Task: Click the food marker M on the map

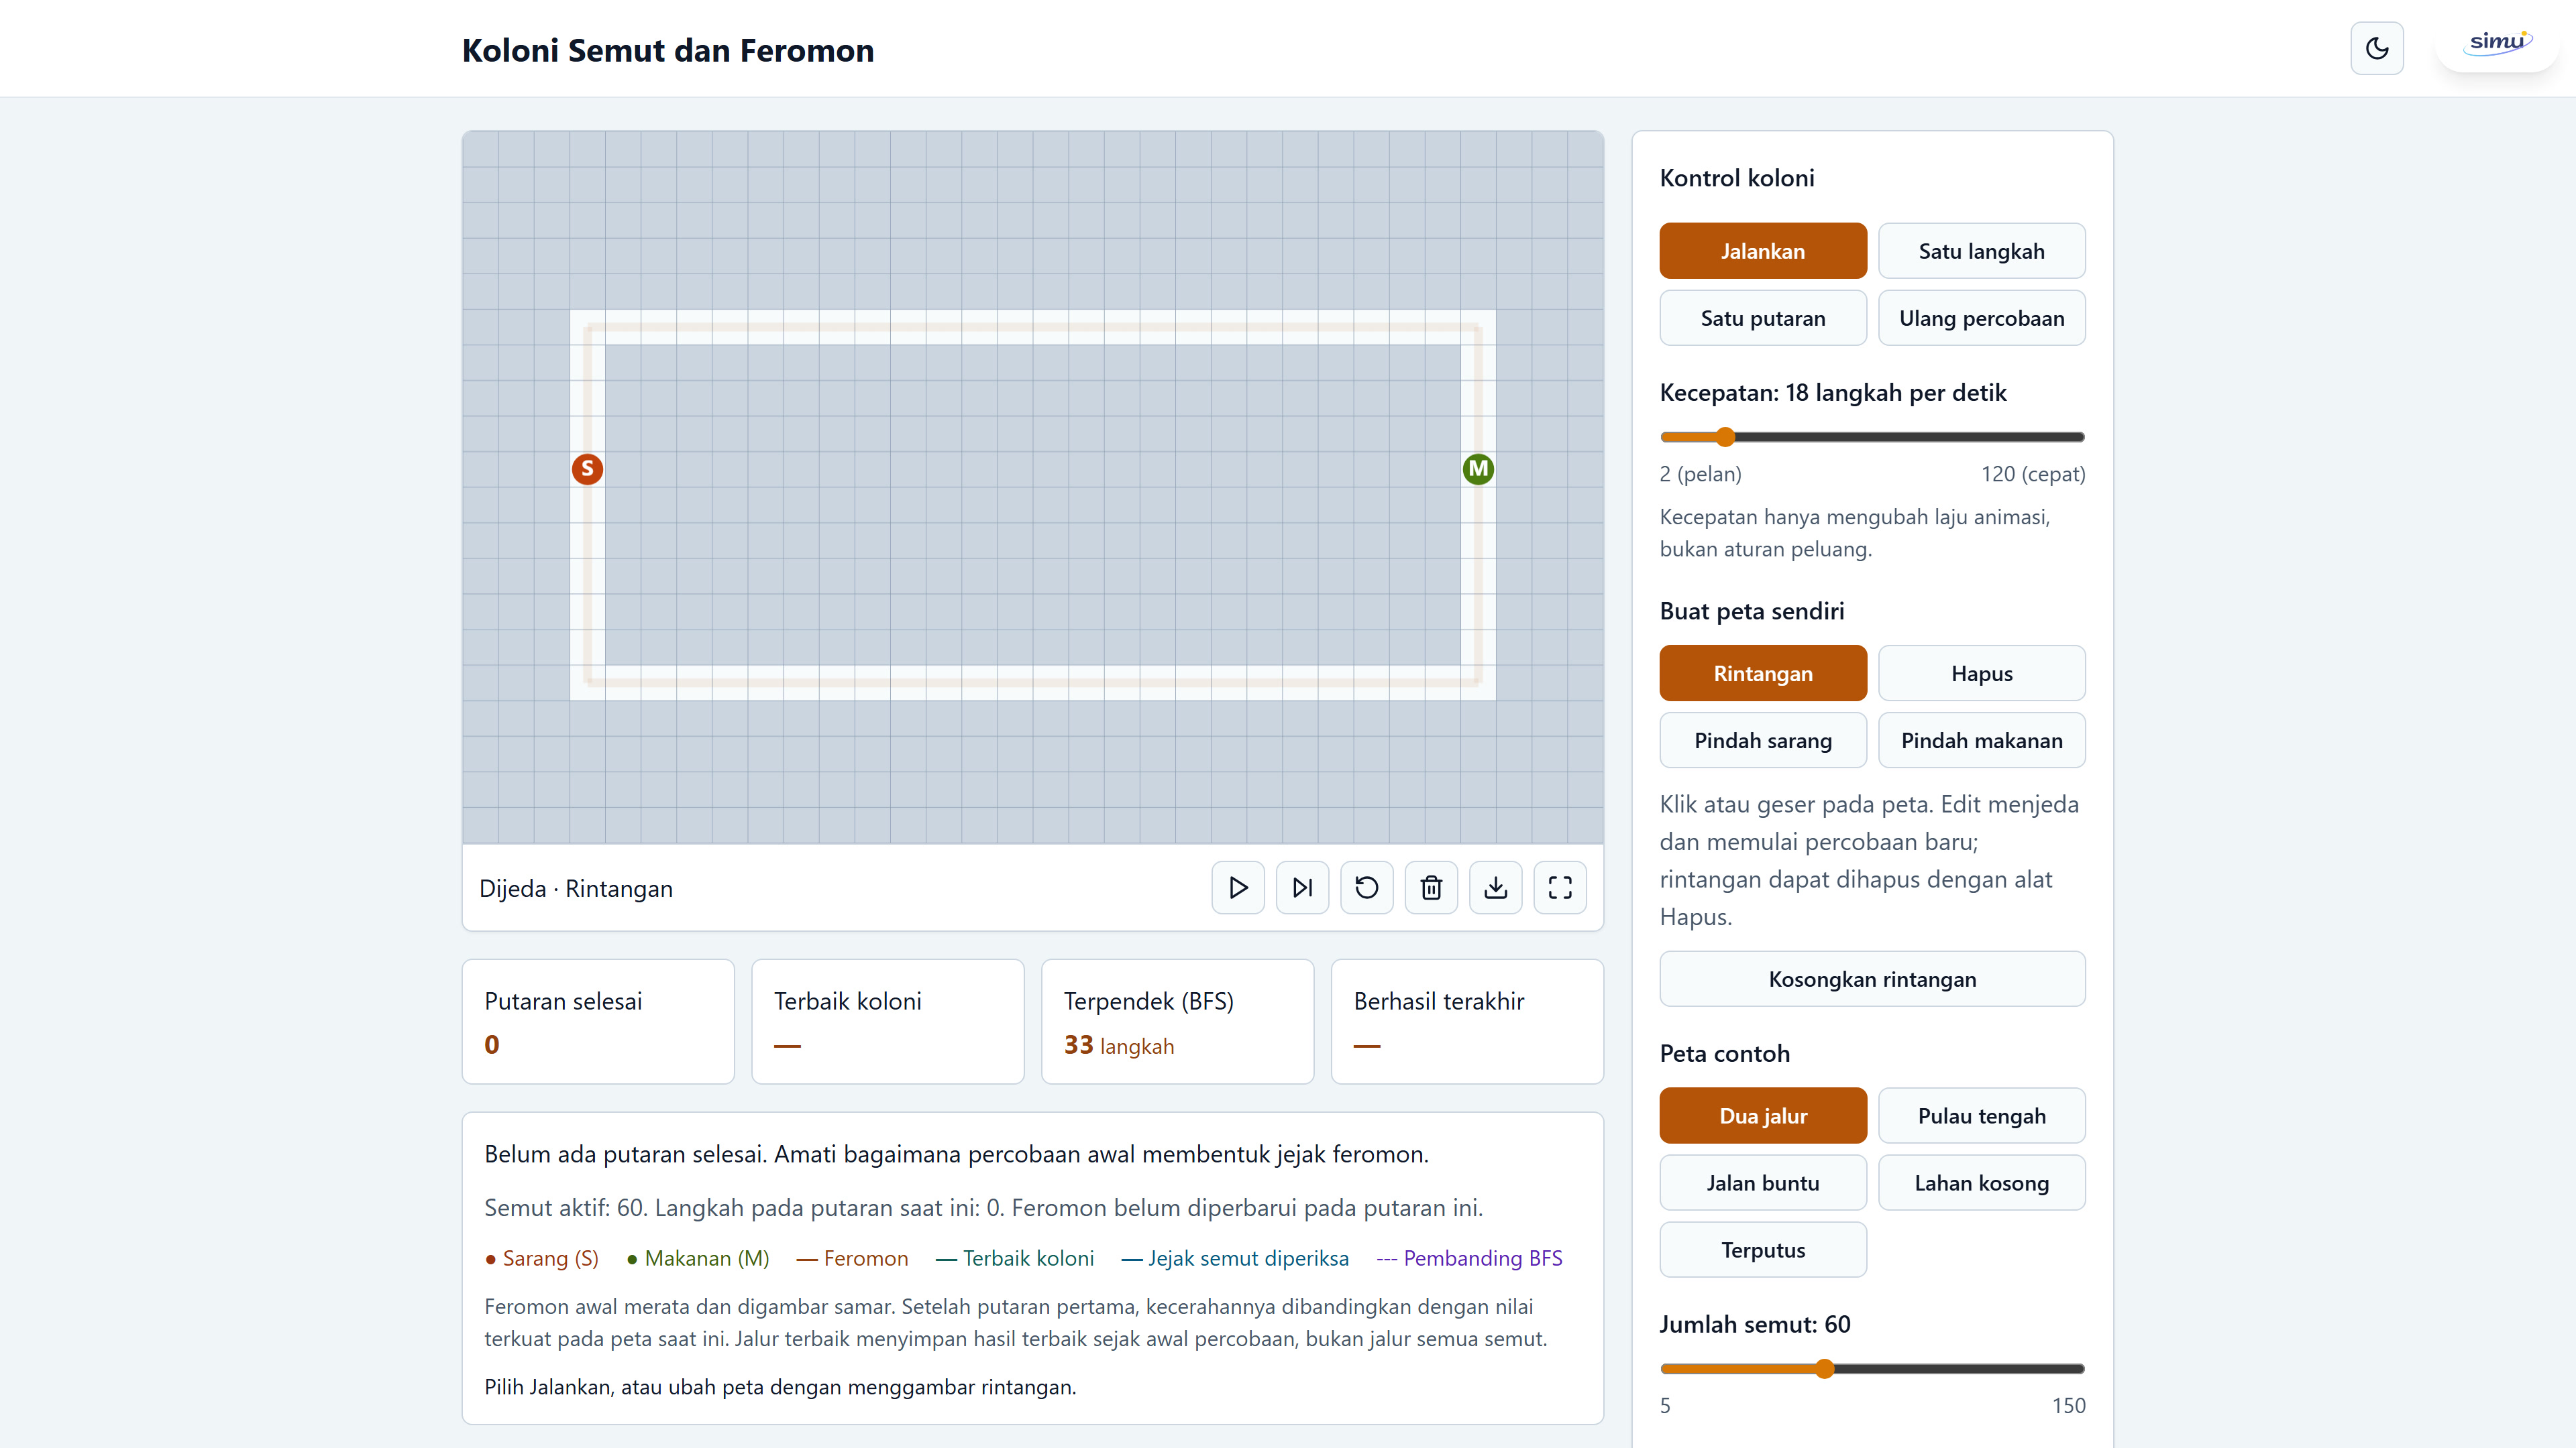Action: pyautogui.click(x=1478, y=469)
